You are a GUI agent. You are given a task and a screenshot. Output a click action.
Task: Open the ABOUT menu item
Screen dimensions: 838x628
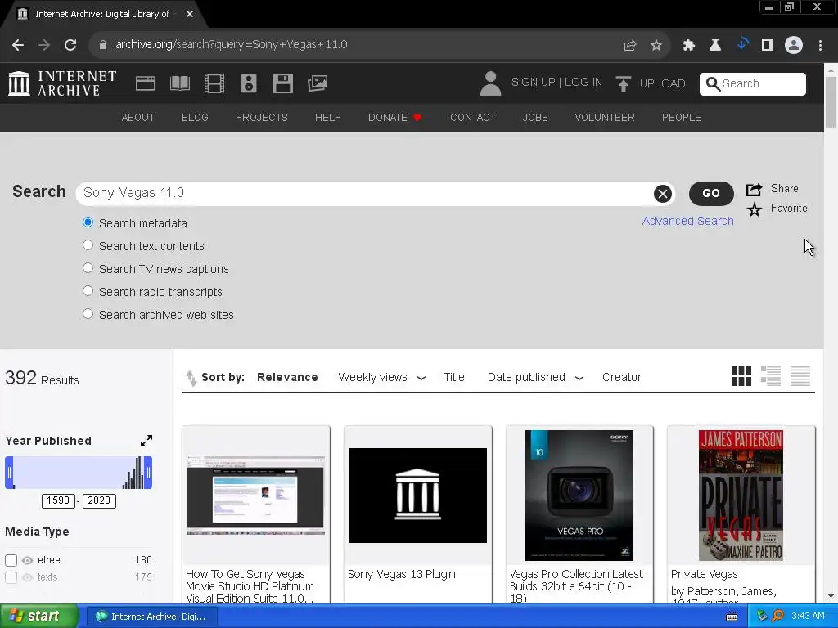click(x=137, y=118)
